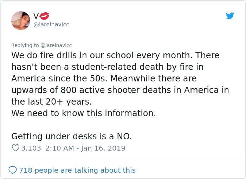Open the @lareinavicc handle under the name

click(x=51, y=25)
